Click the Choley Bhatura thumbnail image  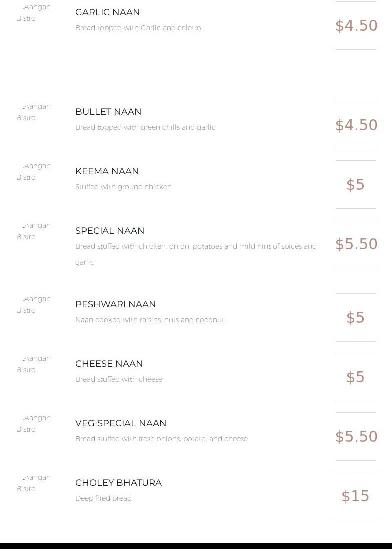(x=34, y=483)
